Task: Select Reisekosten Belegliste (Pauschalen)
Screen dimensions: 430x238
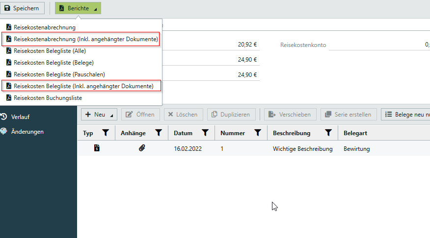Action: pyautogui.click(x=59, y=74)
